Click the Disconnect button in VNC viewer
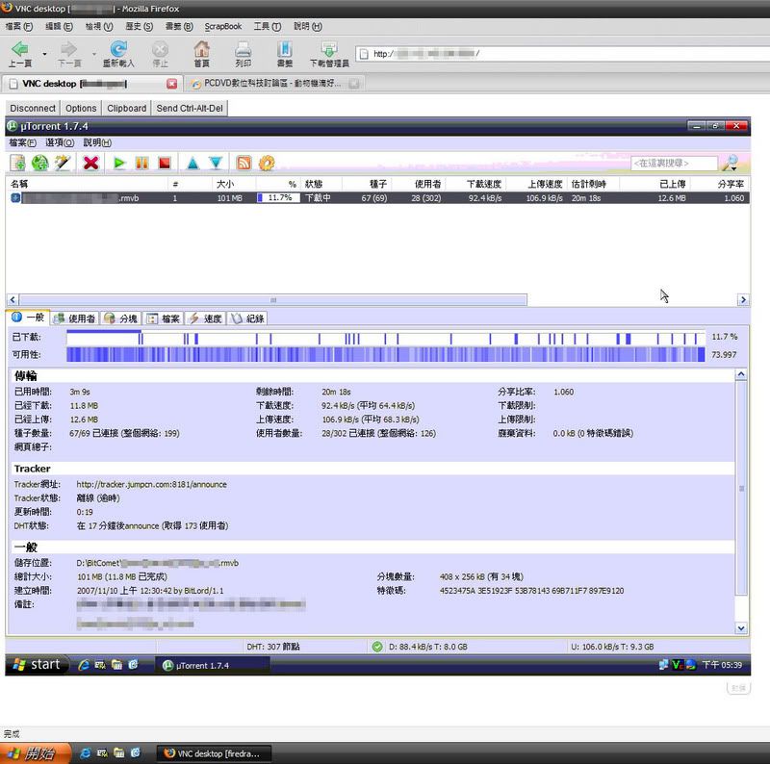 tap(33, 108)
